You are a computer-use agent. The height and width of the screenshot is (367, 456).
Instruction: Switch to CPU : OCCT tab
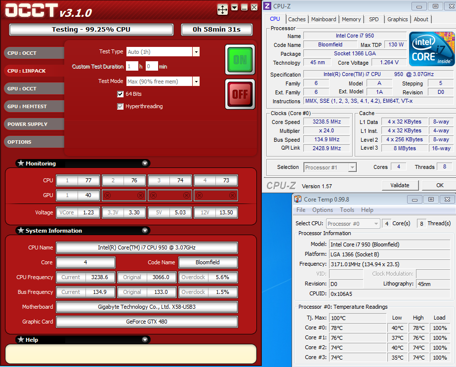[34, 53]
